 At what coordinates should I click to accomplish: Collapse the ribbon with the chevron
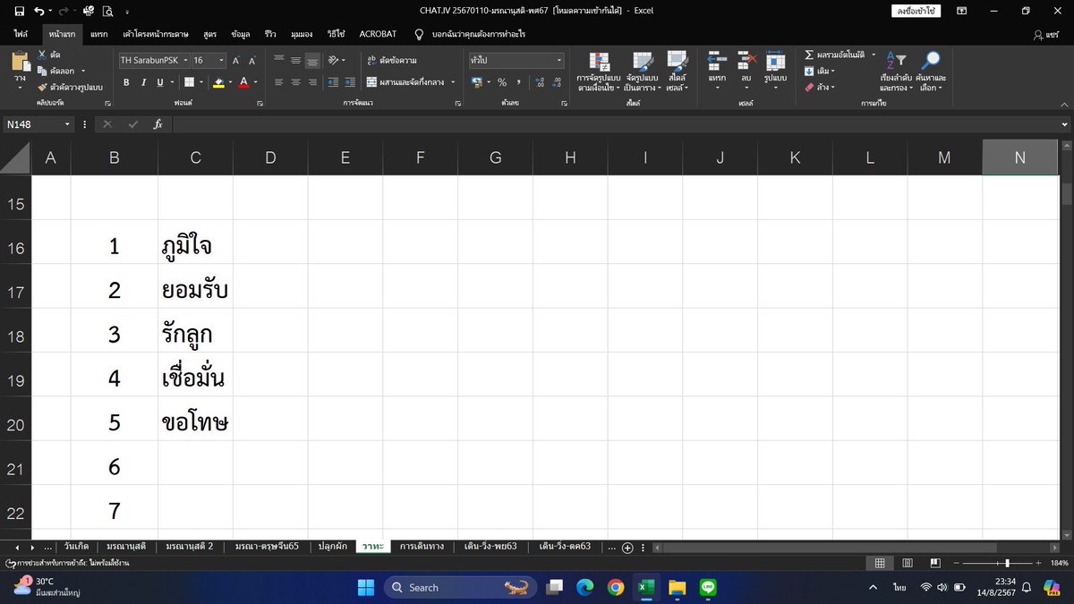pos(1063,104)
